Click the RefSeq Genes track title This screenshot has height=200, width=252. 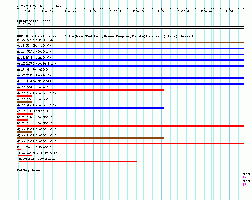pos(29,170)
